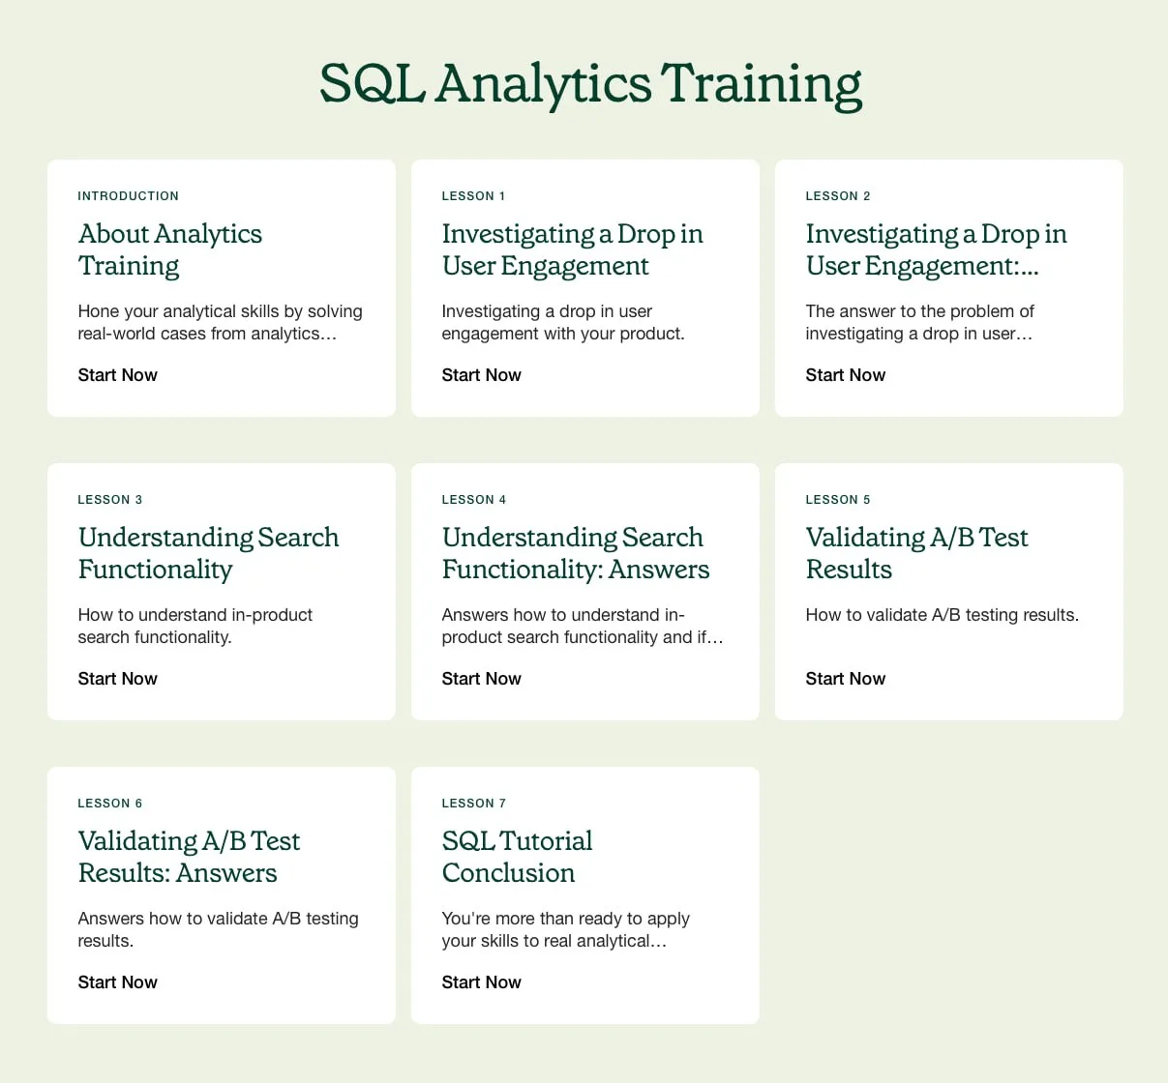This screenshot has width=1168, height=1083.
Task: Start Lesson 4 with its Start Now link
Action: (x=481, y=679)
